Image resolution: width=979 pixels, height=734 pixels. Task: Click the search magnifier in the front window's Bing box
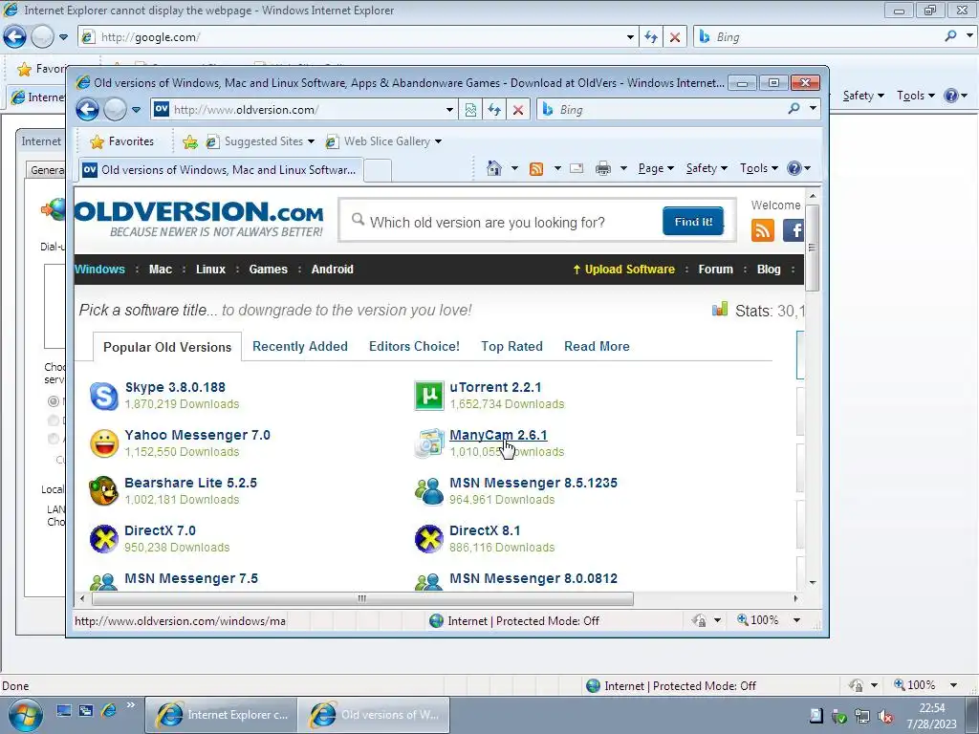(794, 109)
